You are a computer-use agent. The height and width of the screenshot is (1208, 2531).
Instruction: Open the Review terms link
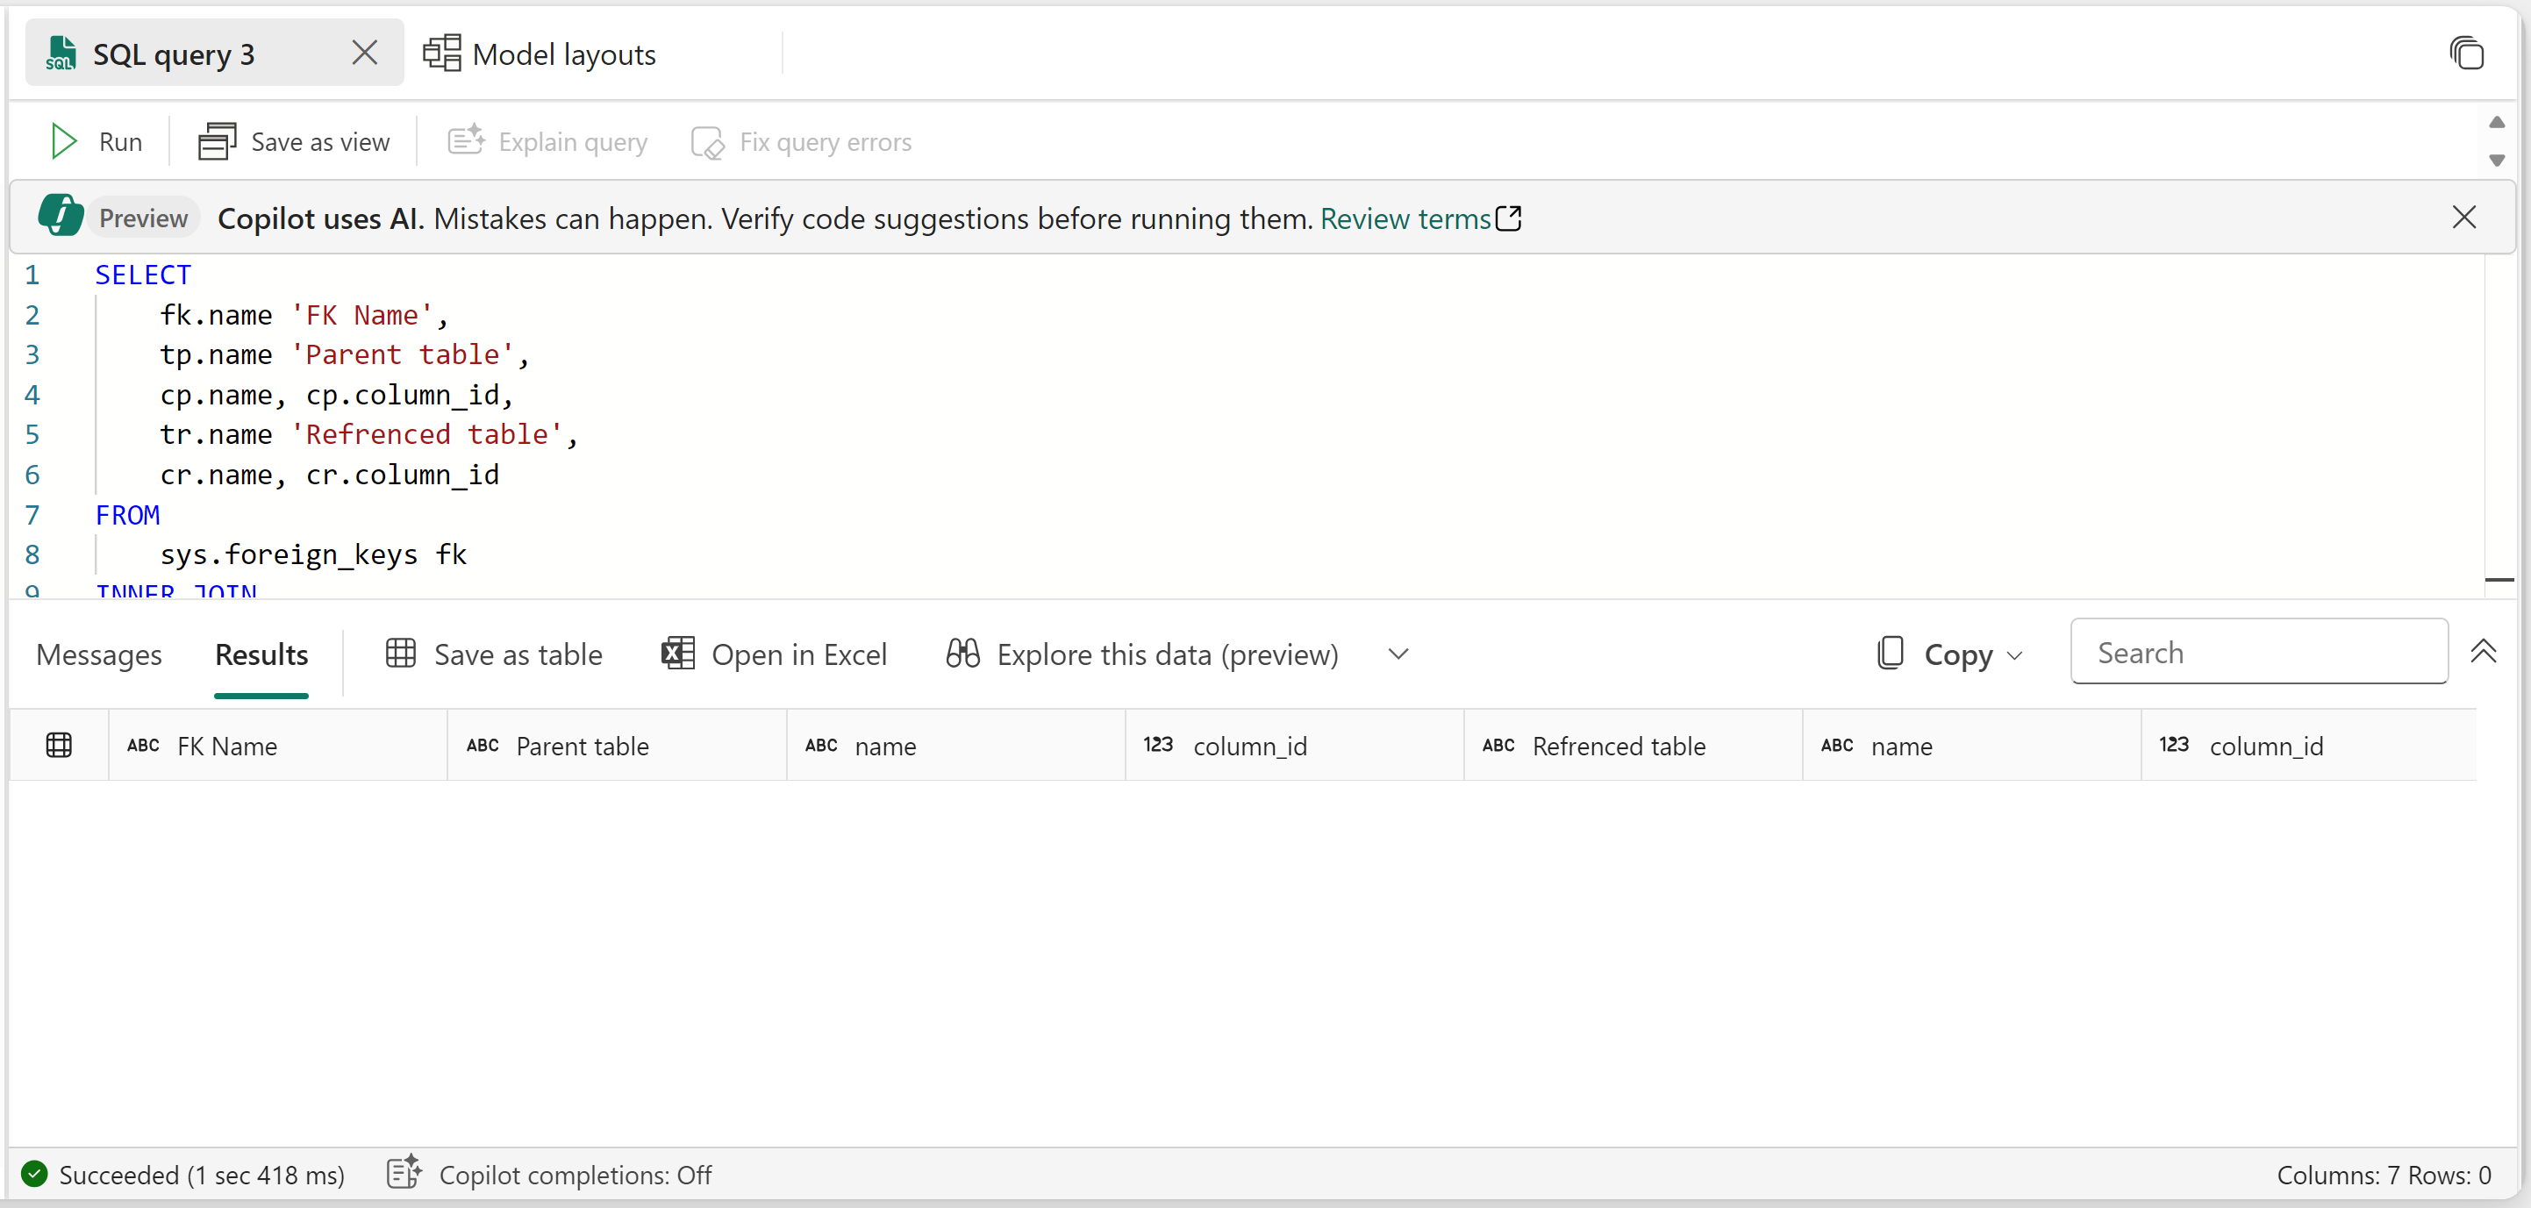[1404, 218]
